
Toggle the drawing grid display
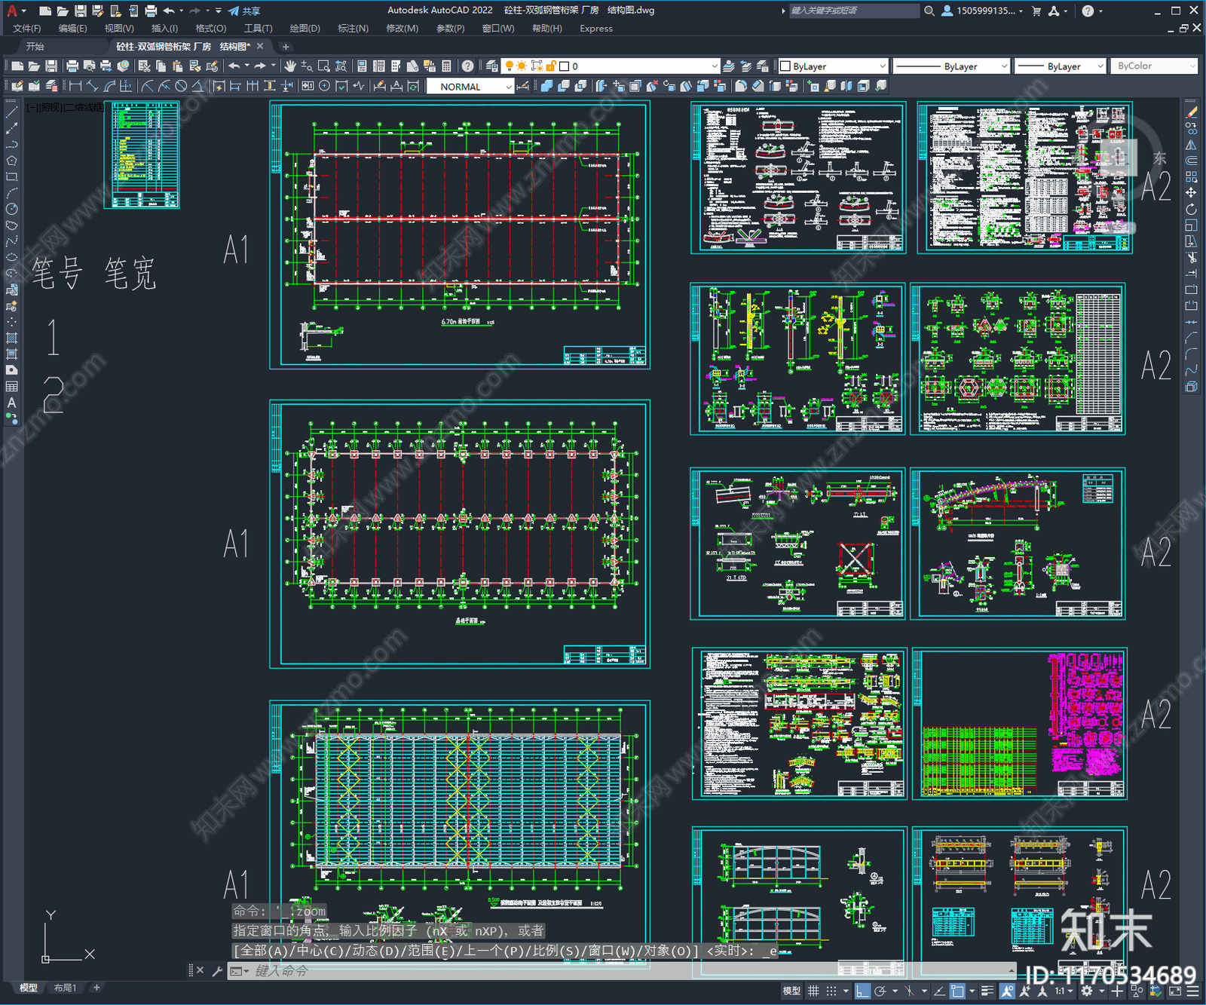point(813,991)
